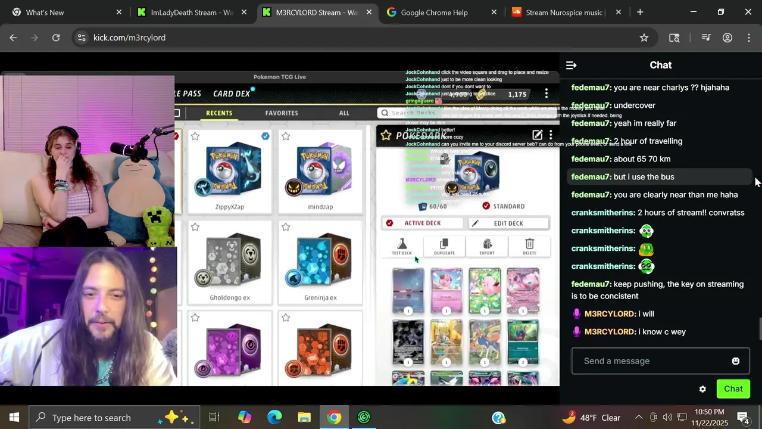Select the Greninja ex deck box
This screenshot has width=762, height=429.
[x=320, y=262]
